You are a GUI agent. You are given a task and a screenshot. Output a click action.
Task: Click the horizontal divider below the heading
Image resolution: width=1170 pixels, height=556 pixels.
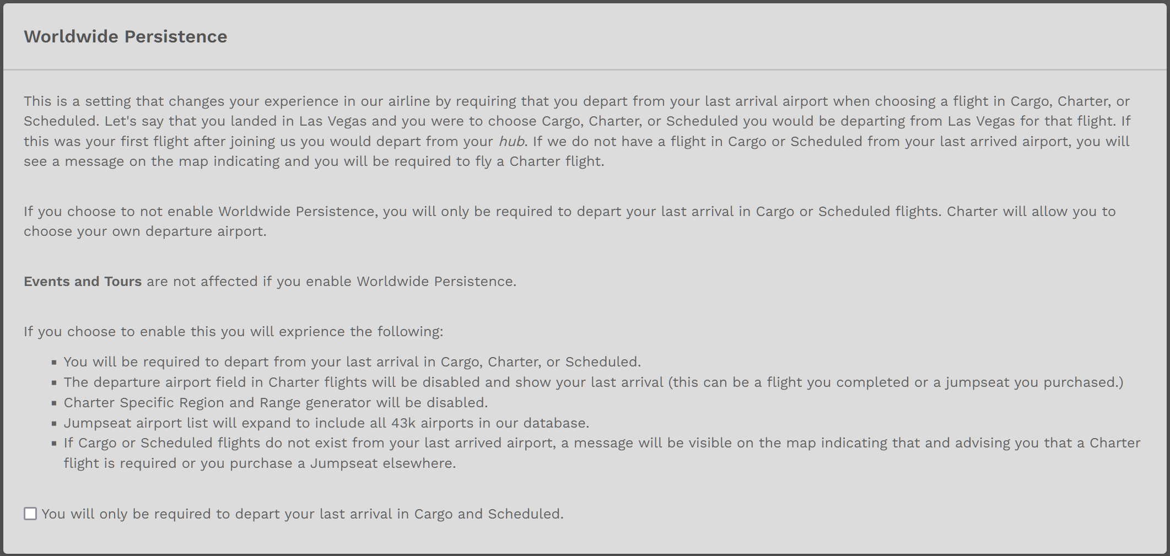click(585, 70)
